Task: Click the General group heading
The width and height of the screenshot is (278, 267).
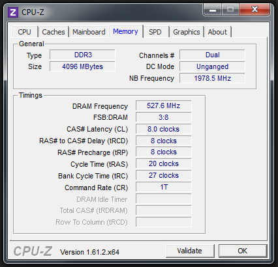Action: (31, 44)
